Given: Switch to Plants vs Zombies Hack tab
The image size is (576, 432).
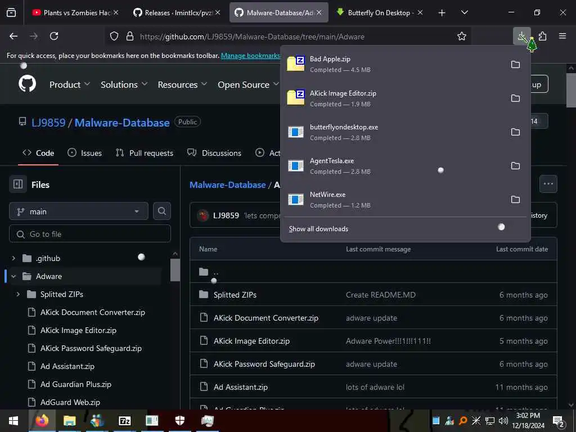Looking at the screenshot, I should tap(75, 12).
